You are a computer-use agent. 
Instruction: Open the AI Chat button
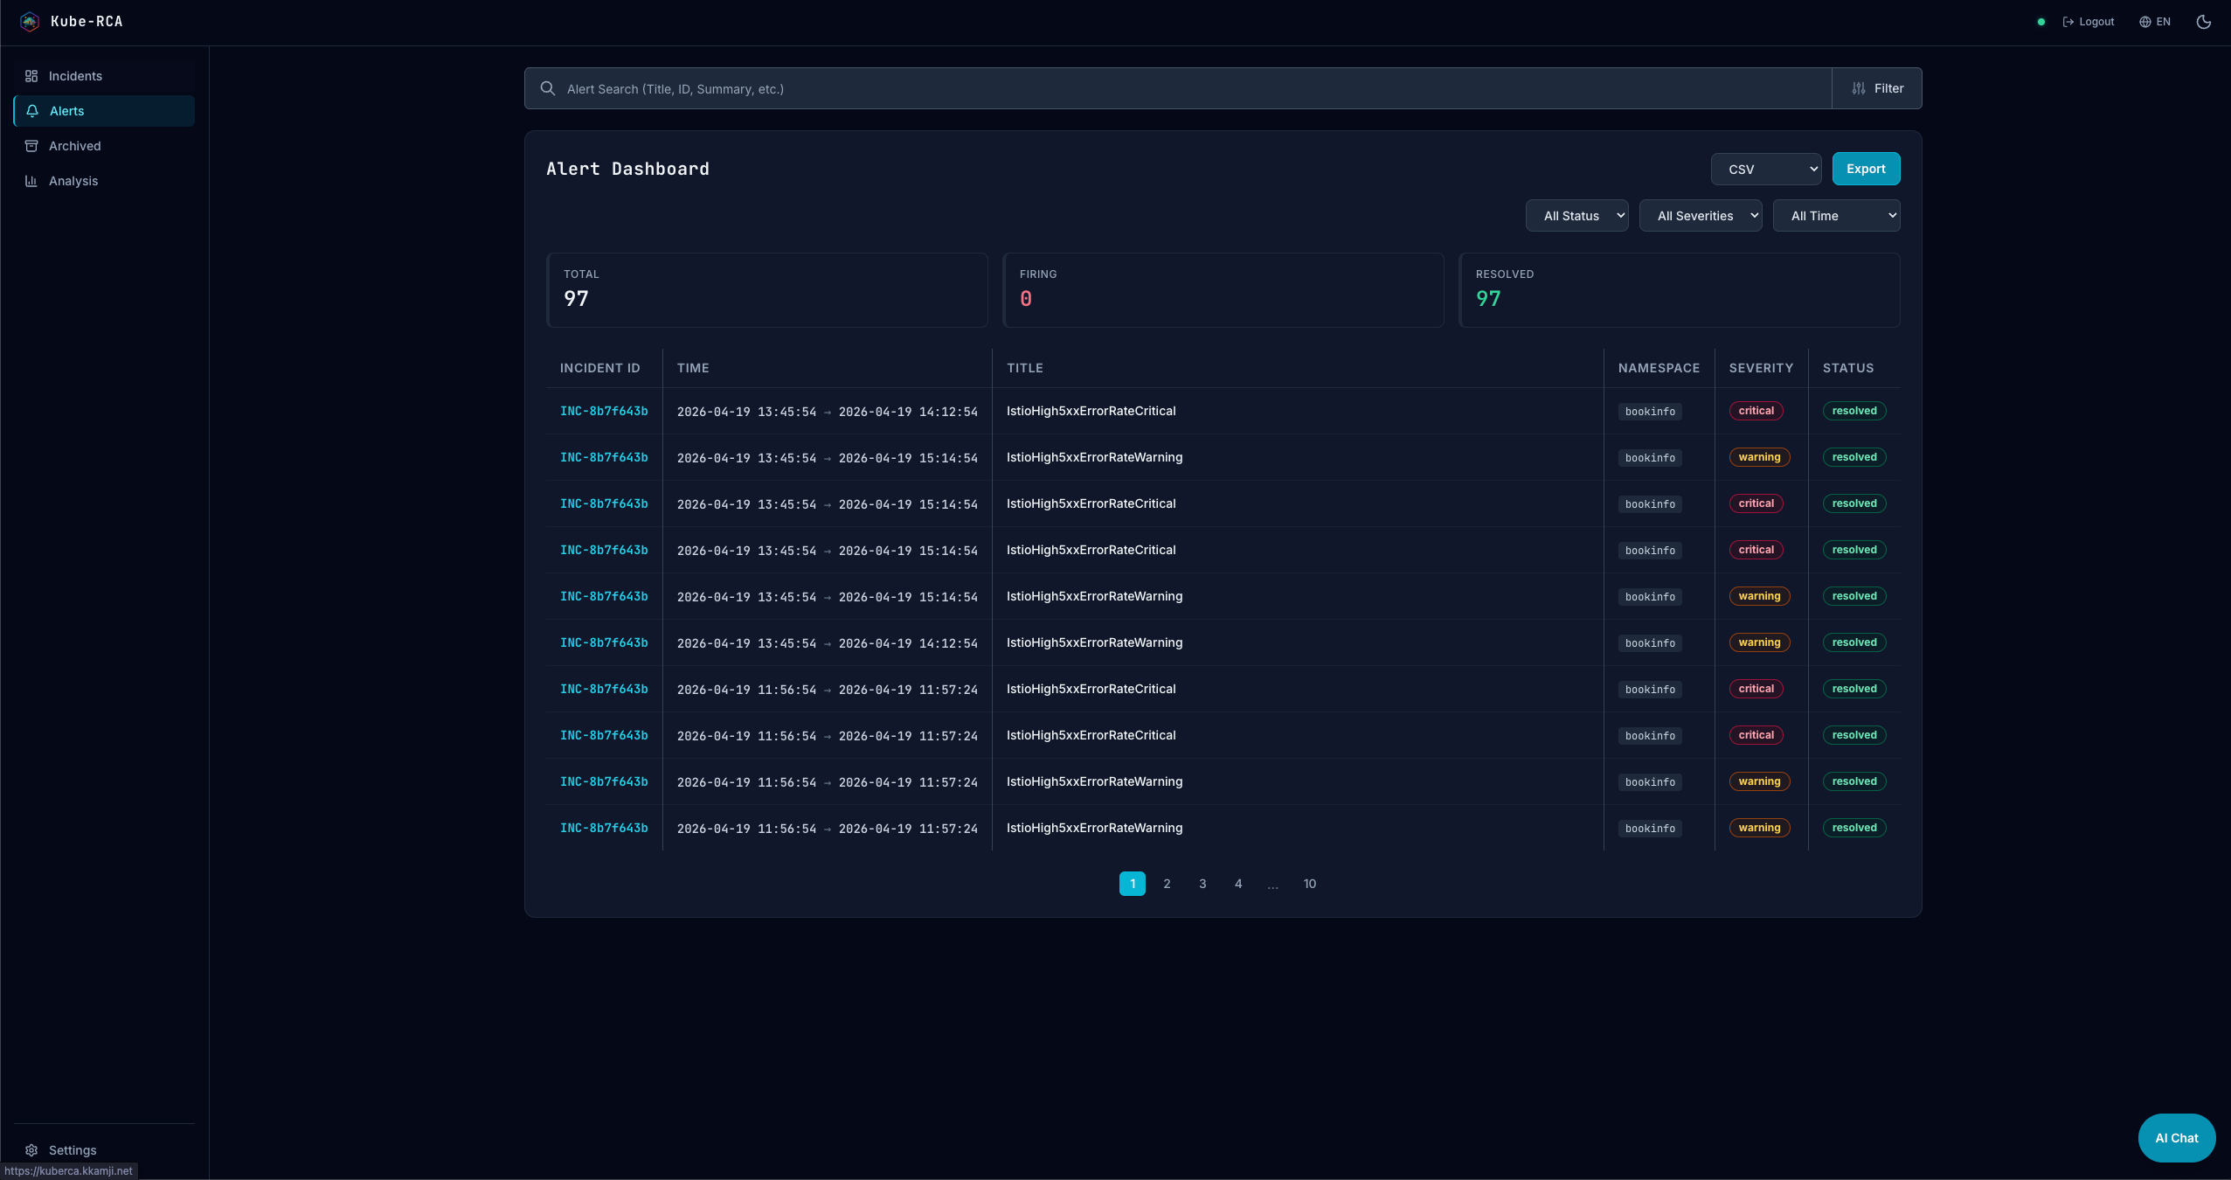(x=2177, y=1138)
